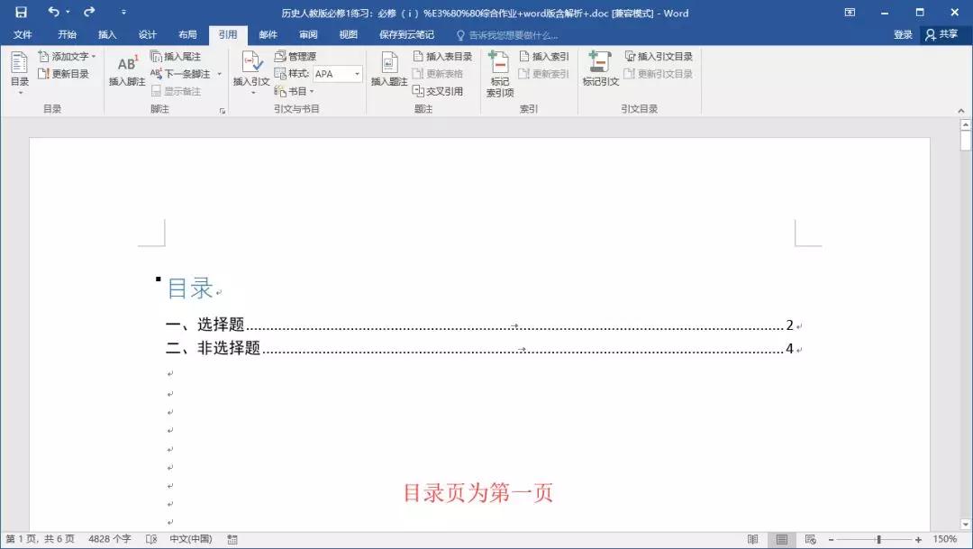切换到邮件选项卡
This screenshot has width=973, height=549.
pyautogui.click(x=268, y=34)
